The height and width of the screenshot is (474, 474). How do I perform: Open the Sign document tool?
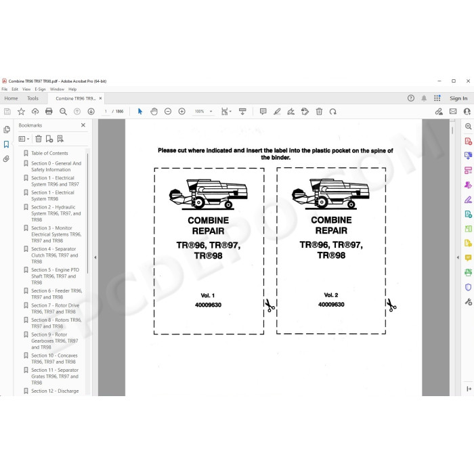290,112
